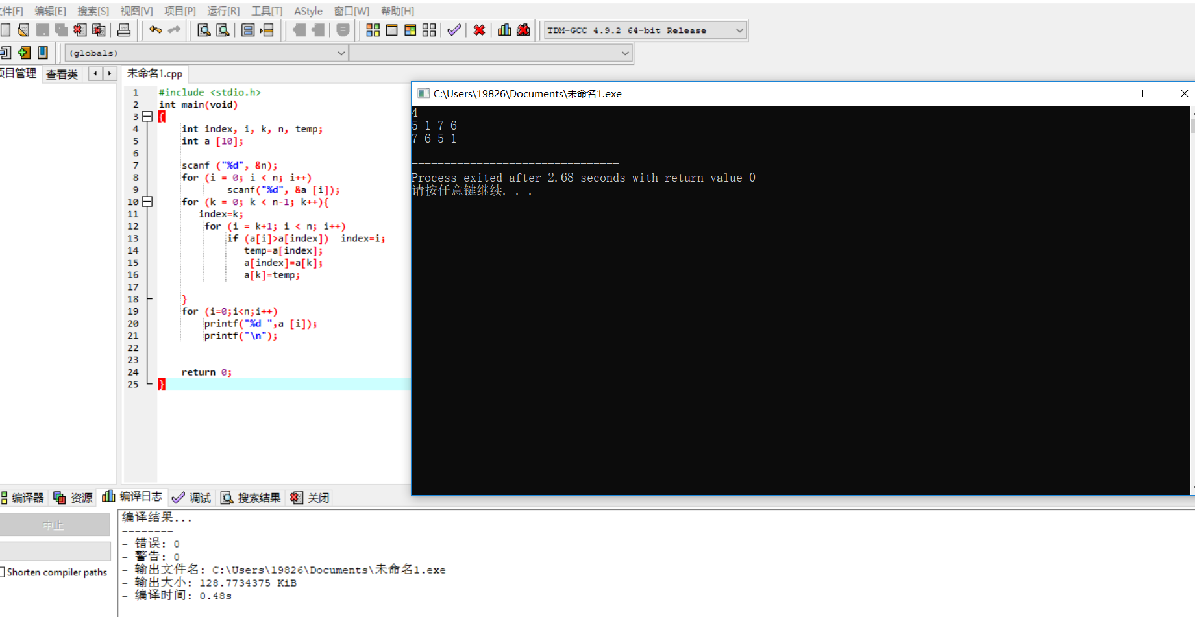The image size is (1195, 617).
Task: Open the 视图[V] menu
Action: pyautogui.click(x=136, y=11)
